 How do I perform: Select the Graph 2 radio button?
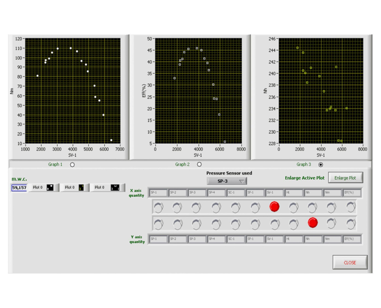coord(199,165)
